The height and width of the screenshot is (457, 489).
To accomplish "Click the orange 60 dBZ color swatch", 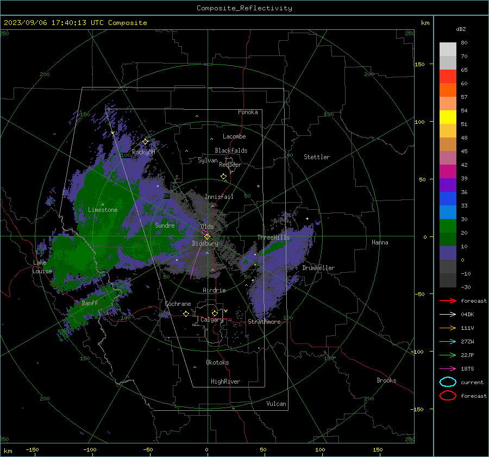I will (448, 90).
